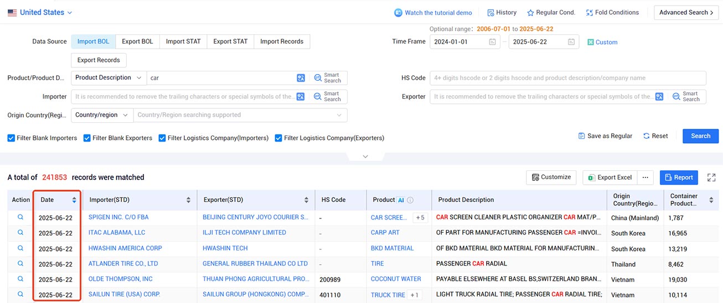Viewport: 723px width, 303px height.
Task: Watch the tutorial demo
Action: click(433, 13)
